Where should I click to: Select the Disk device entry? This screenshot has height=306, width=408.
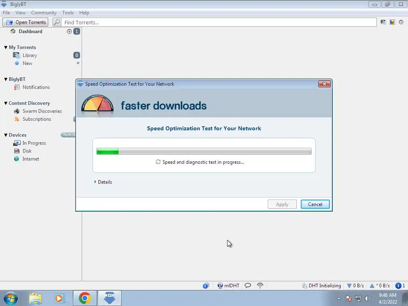27,151
